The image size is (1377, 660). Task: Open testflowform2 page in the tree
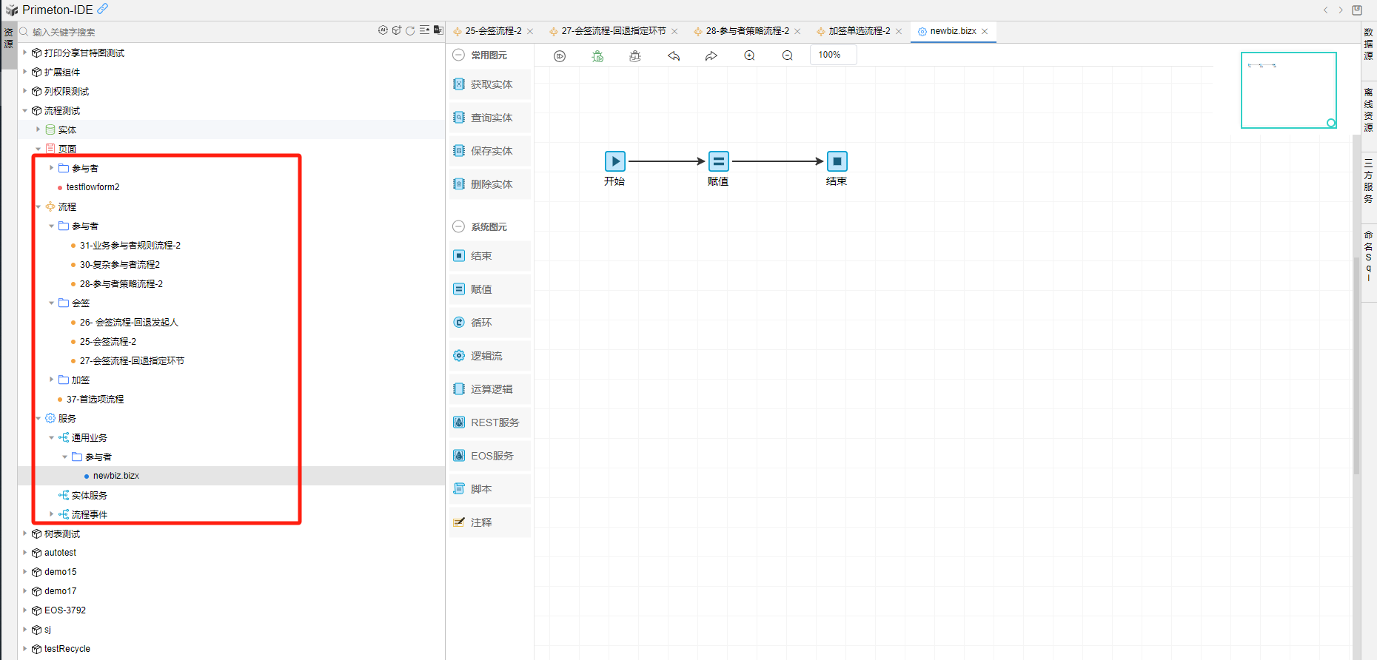[x=93, y=187]
